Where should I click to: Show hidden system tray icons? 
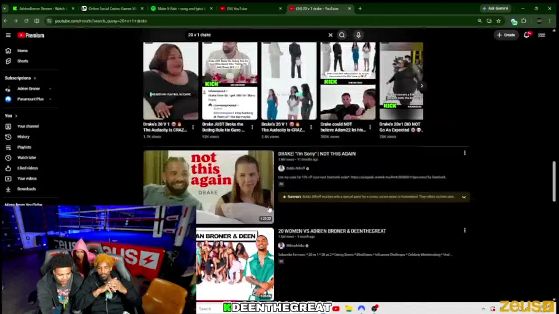click(483, 309)
